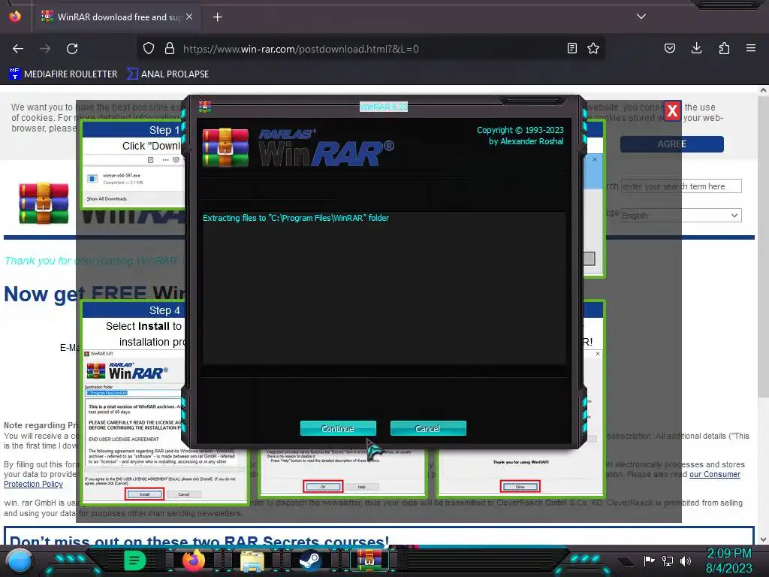
Task: Click the AGREE cookies button
Action: click(x=671, y=144)
